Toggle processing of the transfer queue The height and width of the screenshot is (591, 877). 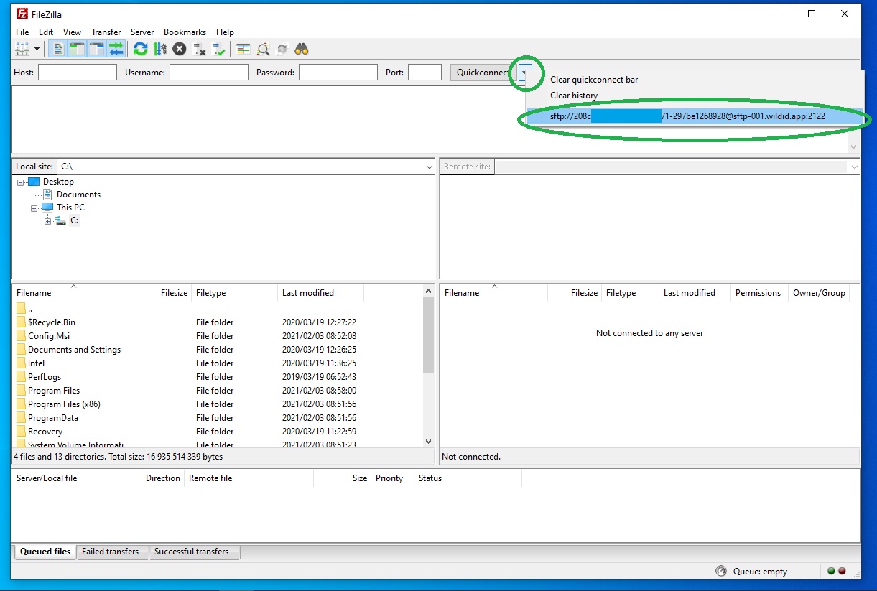point(159,49)
